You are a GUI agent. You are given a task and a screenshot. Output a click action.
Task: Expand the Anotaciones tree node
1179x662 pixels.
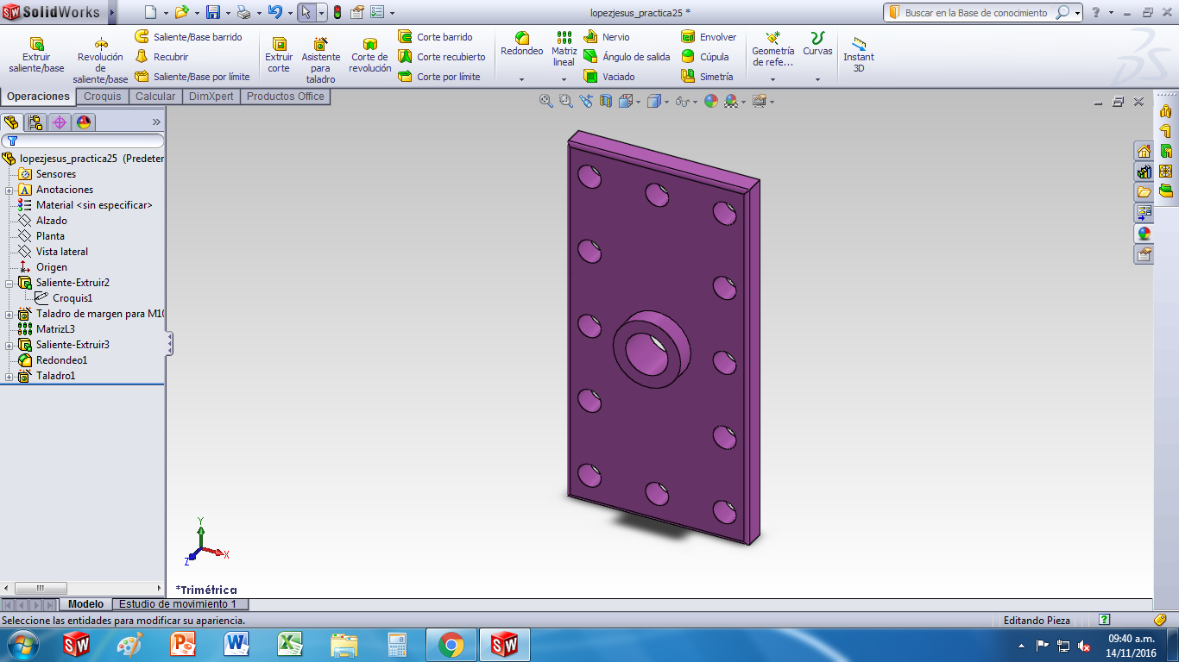(7, 189)
